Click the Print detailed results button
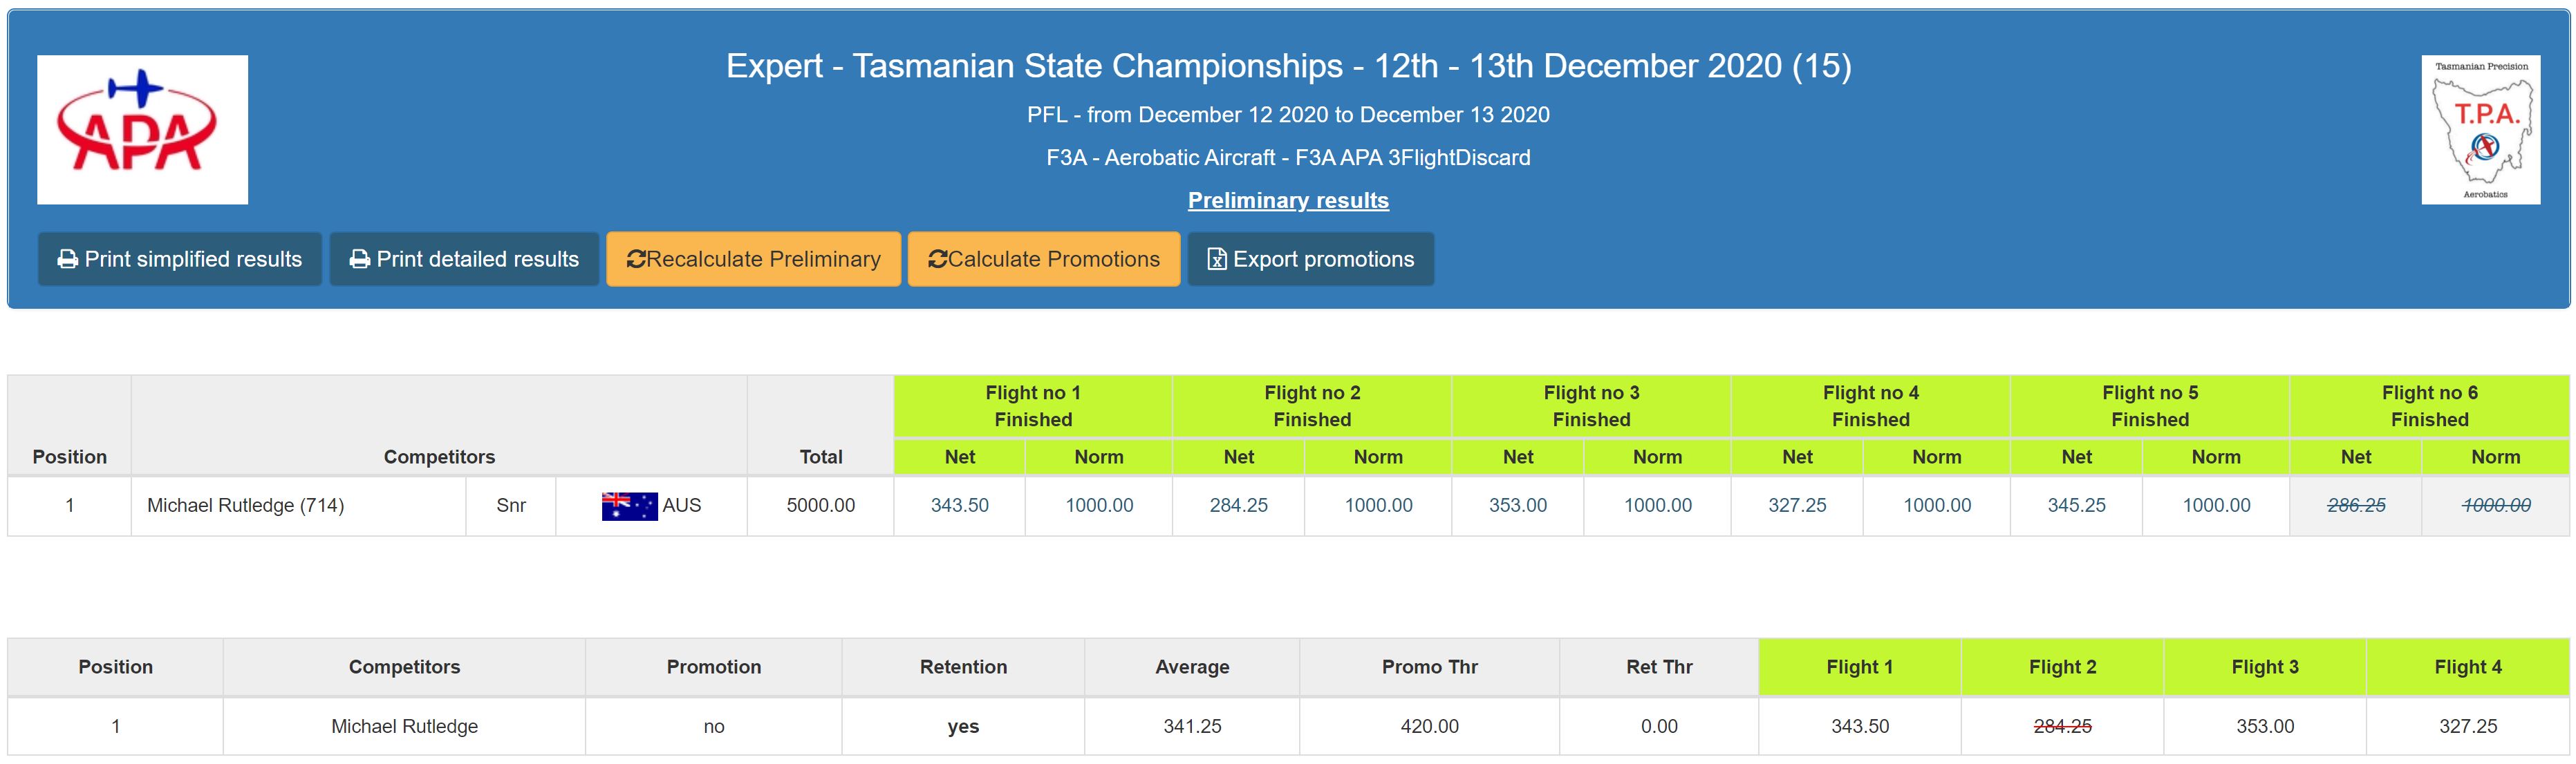The image size is (2576, 764). 464,260
